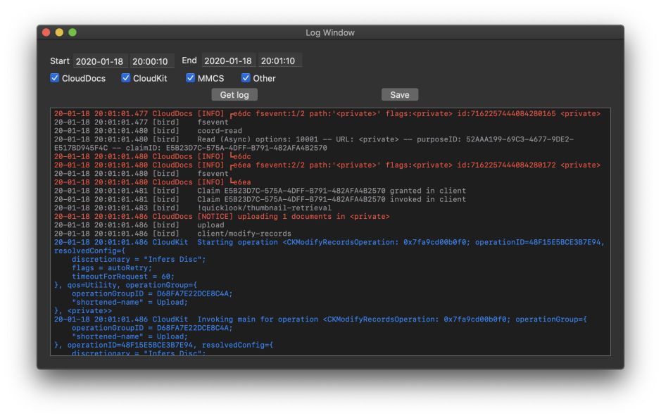
Task: Click the green full-screen window button
Action: pos(72,33)
